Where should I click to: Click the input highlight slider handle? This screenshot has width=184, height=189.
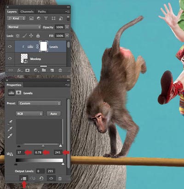[x=61, y=146]
